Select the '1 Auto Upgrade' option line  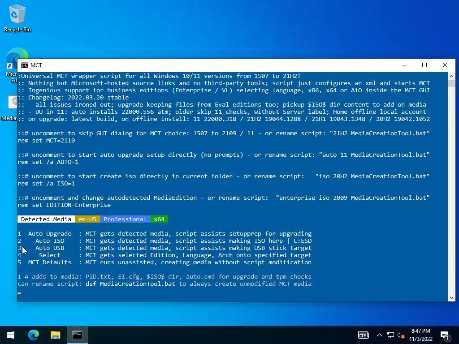pos(165,234)
